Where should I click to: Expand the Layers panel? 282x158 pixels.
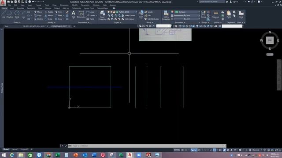click(x=118, y=22)
